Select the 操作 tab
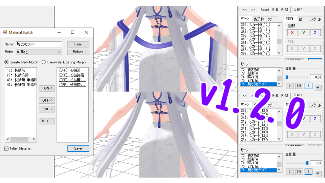325x183 pixels. coord(290,19)
